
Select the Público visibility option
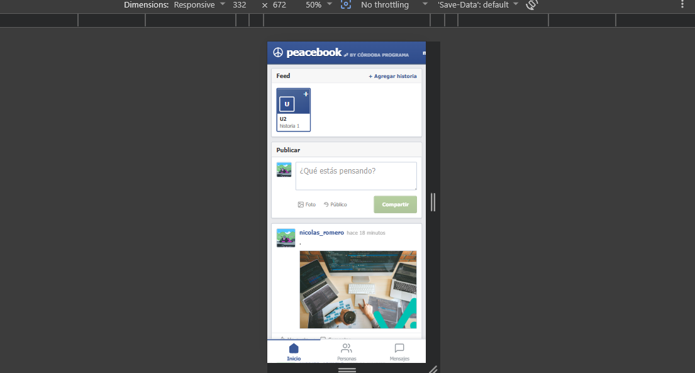(x=335, y=204)
